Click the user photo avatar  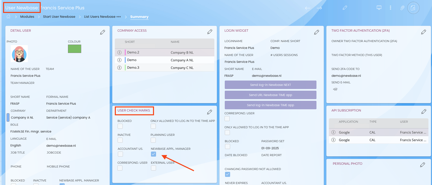19,54
